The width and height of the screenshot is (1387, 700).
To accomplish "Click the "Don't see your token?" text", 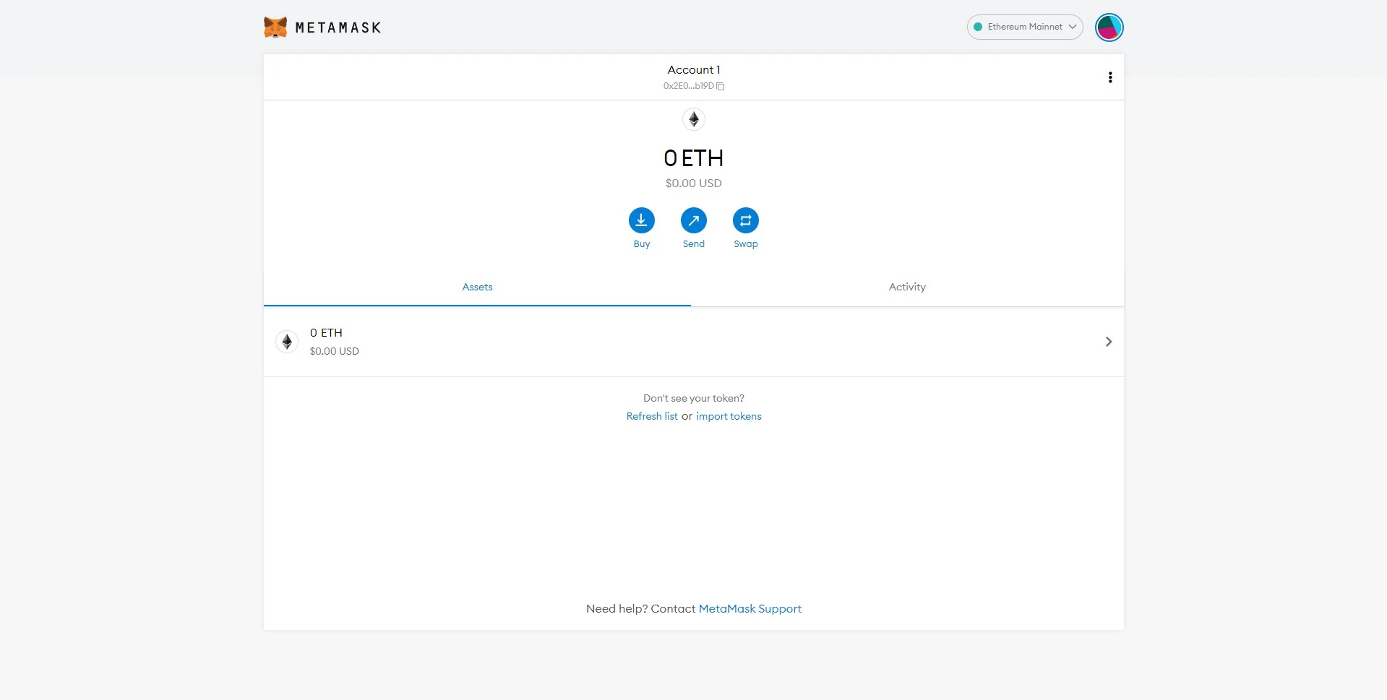I will point(694,398).
